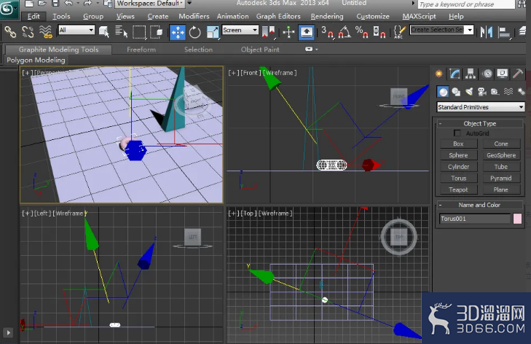Open Select by Name list icon

pos(121,32)
